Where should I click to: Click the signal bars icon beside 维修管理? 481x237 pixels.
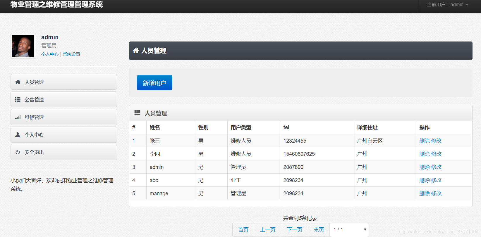pos(18,117)
